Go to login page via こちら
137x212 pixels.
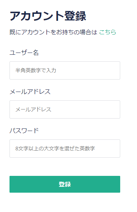(108, 32)
